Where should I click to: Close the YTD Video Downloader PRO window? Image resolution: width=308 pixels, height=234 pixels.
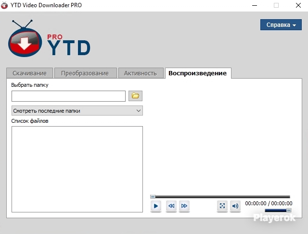[x=298, y=5]
